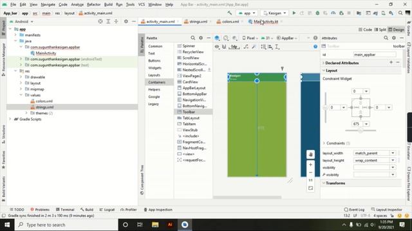Toggle view options eye icon
412x231 pixels.
[217, 47]
